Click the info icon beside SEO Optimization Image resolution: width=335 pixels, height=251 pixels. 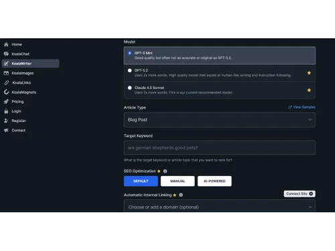165,171
